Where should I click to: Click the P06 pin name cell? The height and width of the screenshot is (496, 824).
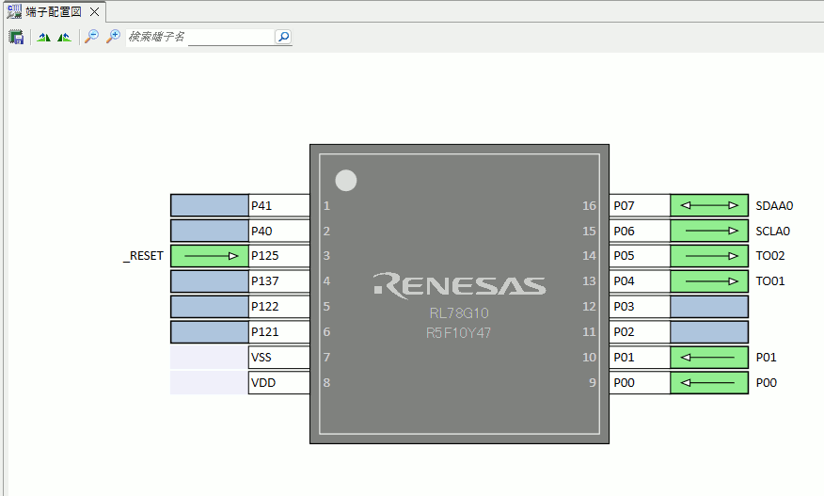click(x=640, y=231)
